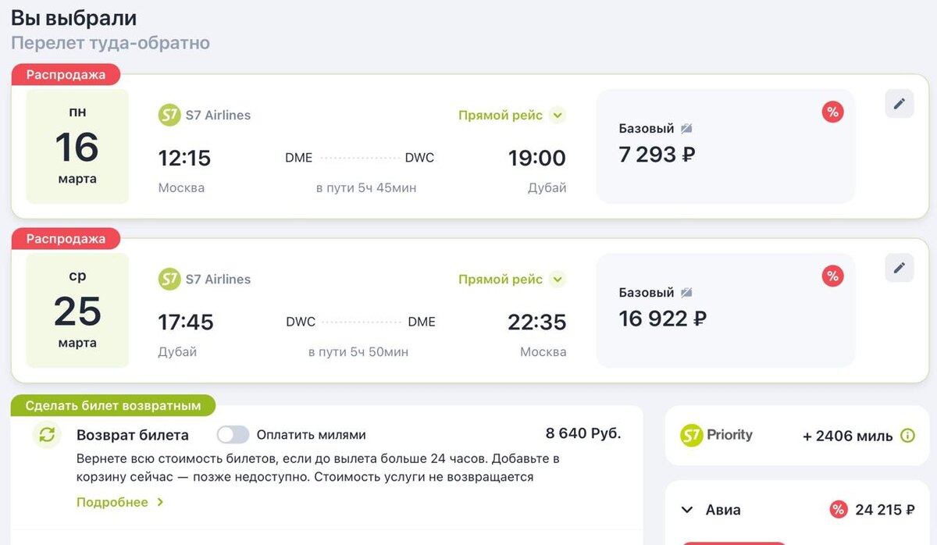Image resolution: width=937 pixels, height=545 pixels.
Task: Click the red percent badge on 16 922 ₽ fare
Action: tap(832, 276)
